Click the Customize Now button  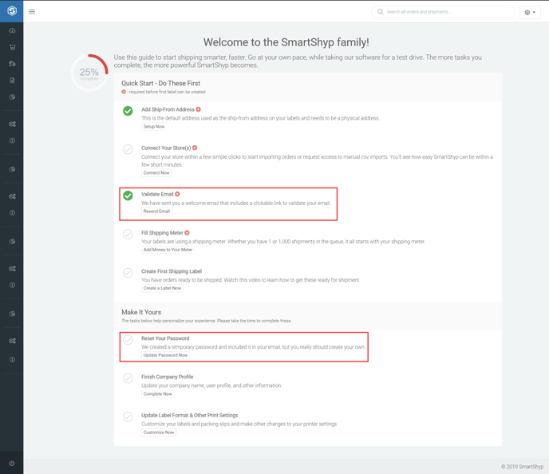pyautogui.click(x=159, y=433)
